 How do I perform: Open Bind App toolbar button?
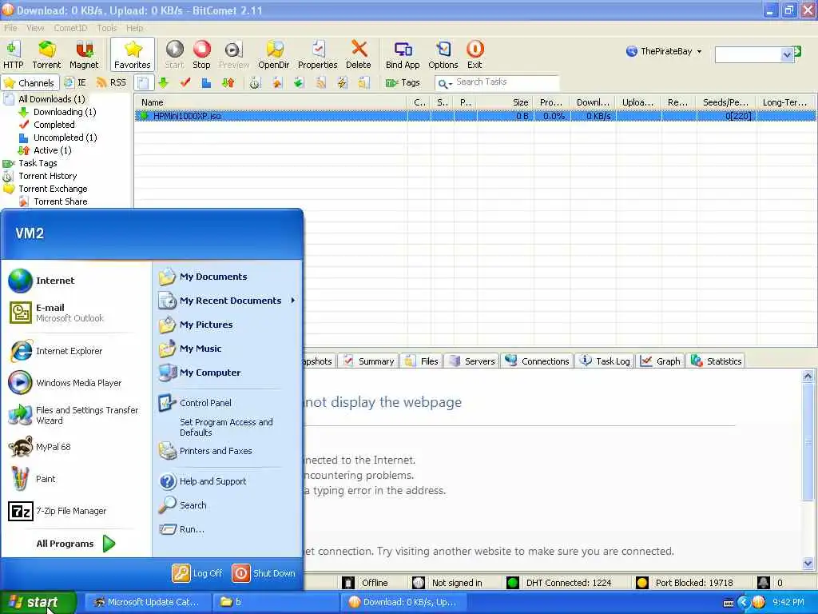coord(403,55)
